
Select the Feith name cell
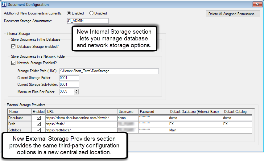[20, 124]
